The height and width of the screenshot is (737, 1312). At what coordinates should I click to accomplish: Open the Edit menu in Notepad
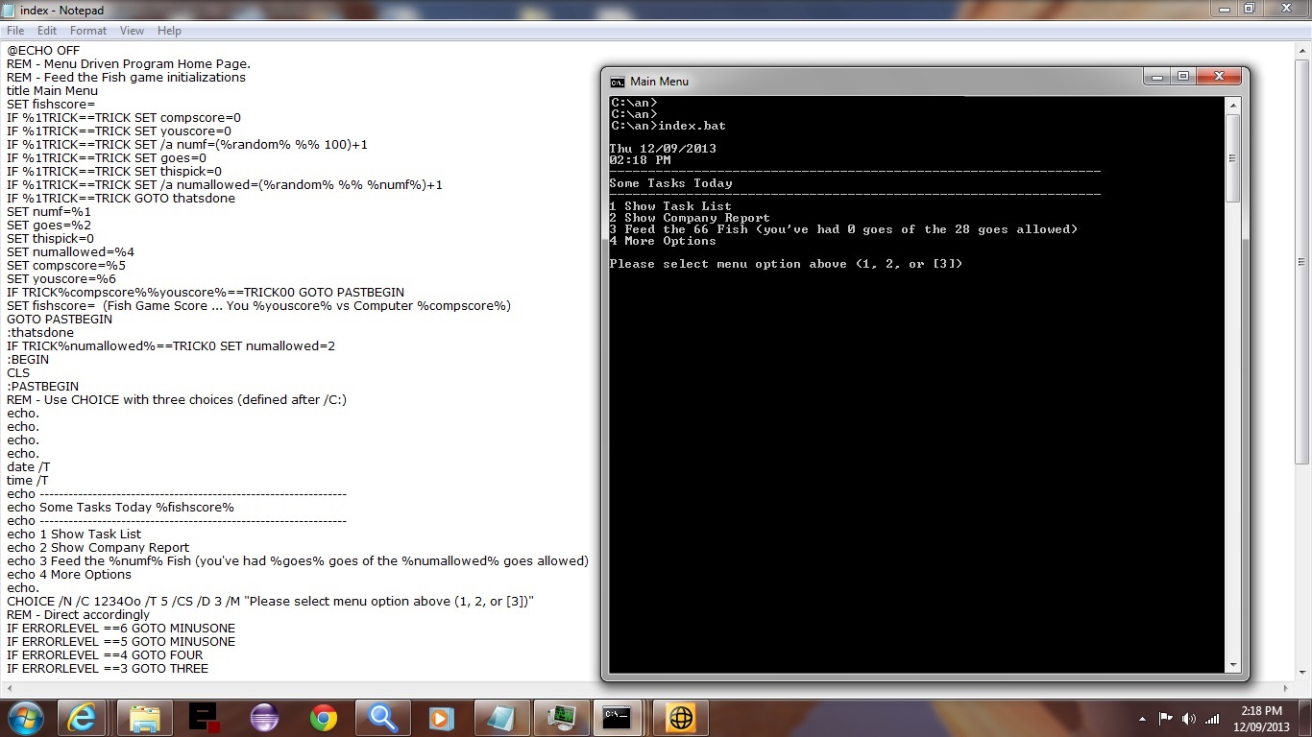[x=47, y=31]
